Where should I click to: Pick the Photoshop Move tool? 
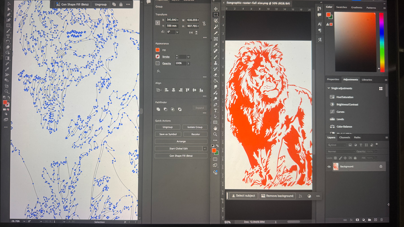216,9
